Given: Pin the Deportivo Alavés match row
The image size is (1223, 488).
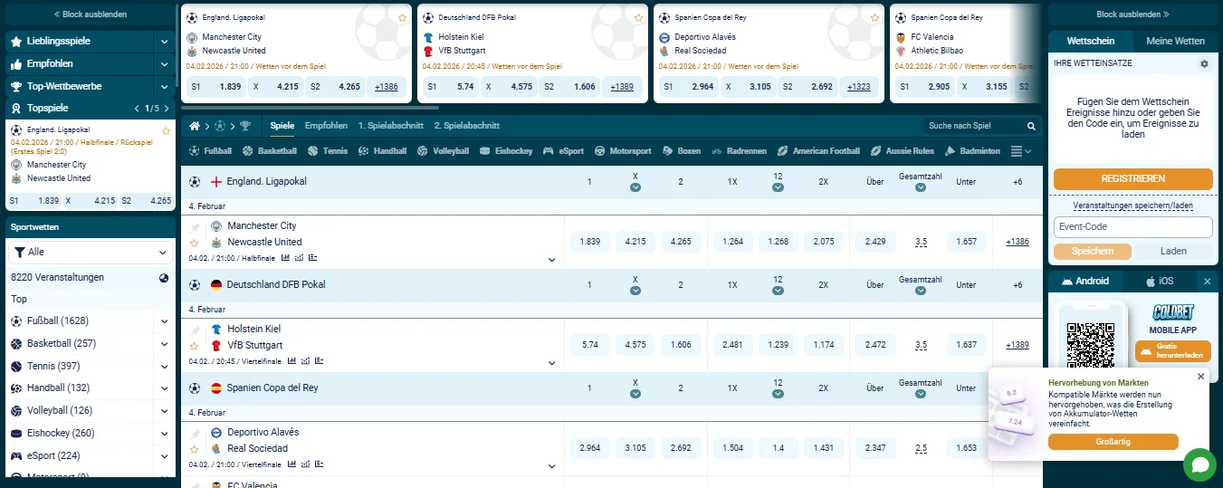Looking at the screenshot, I should 195,433.
